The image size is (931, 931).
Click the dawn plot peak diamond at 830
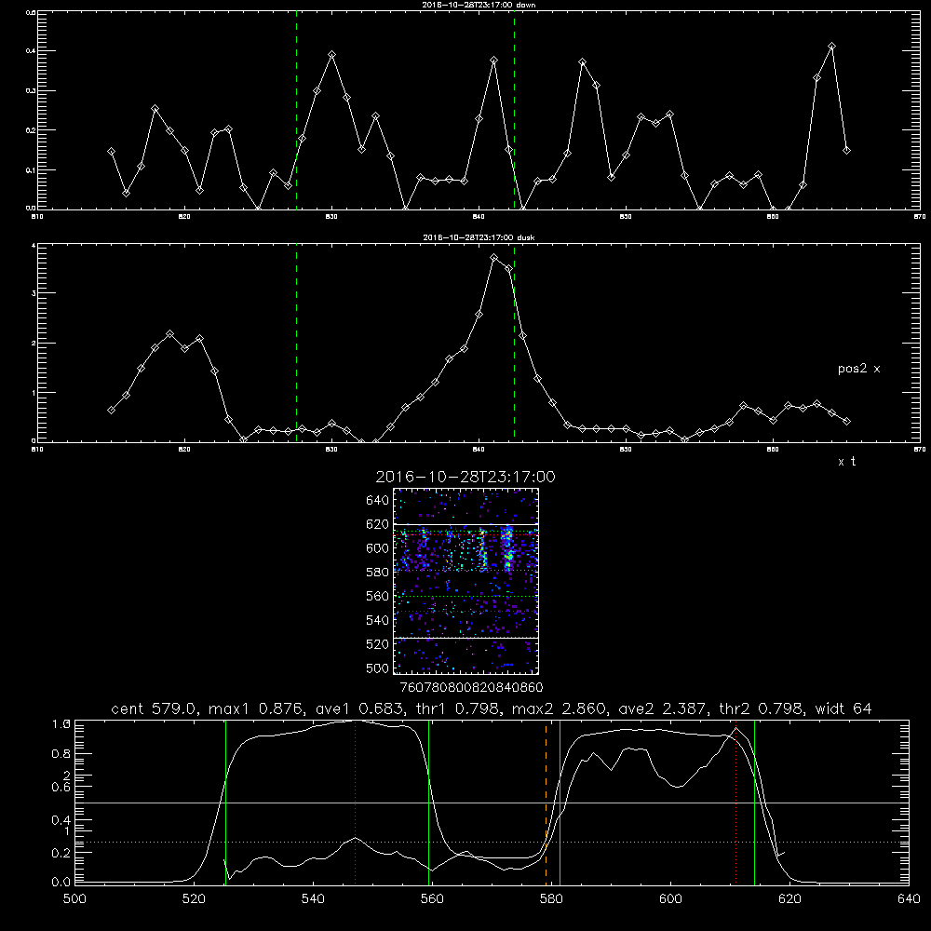coord(332,54)
